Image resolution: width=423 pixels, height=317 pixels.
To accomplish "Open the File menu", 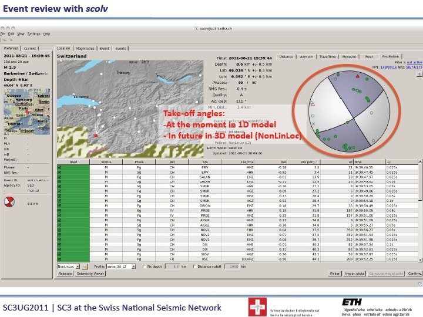I will (x=3, y=34).
